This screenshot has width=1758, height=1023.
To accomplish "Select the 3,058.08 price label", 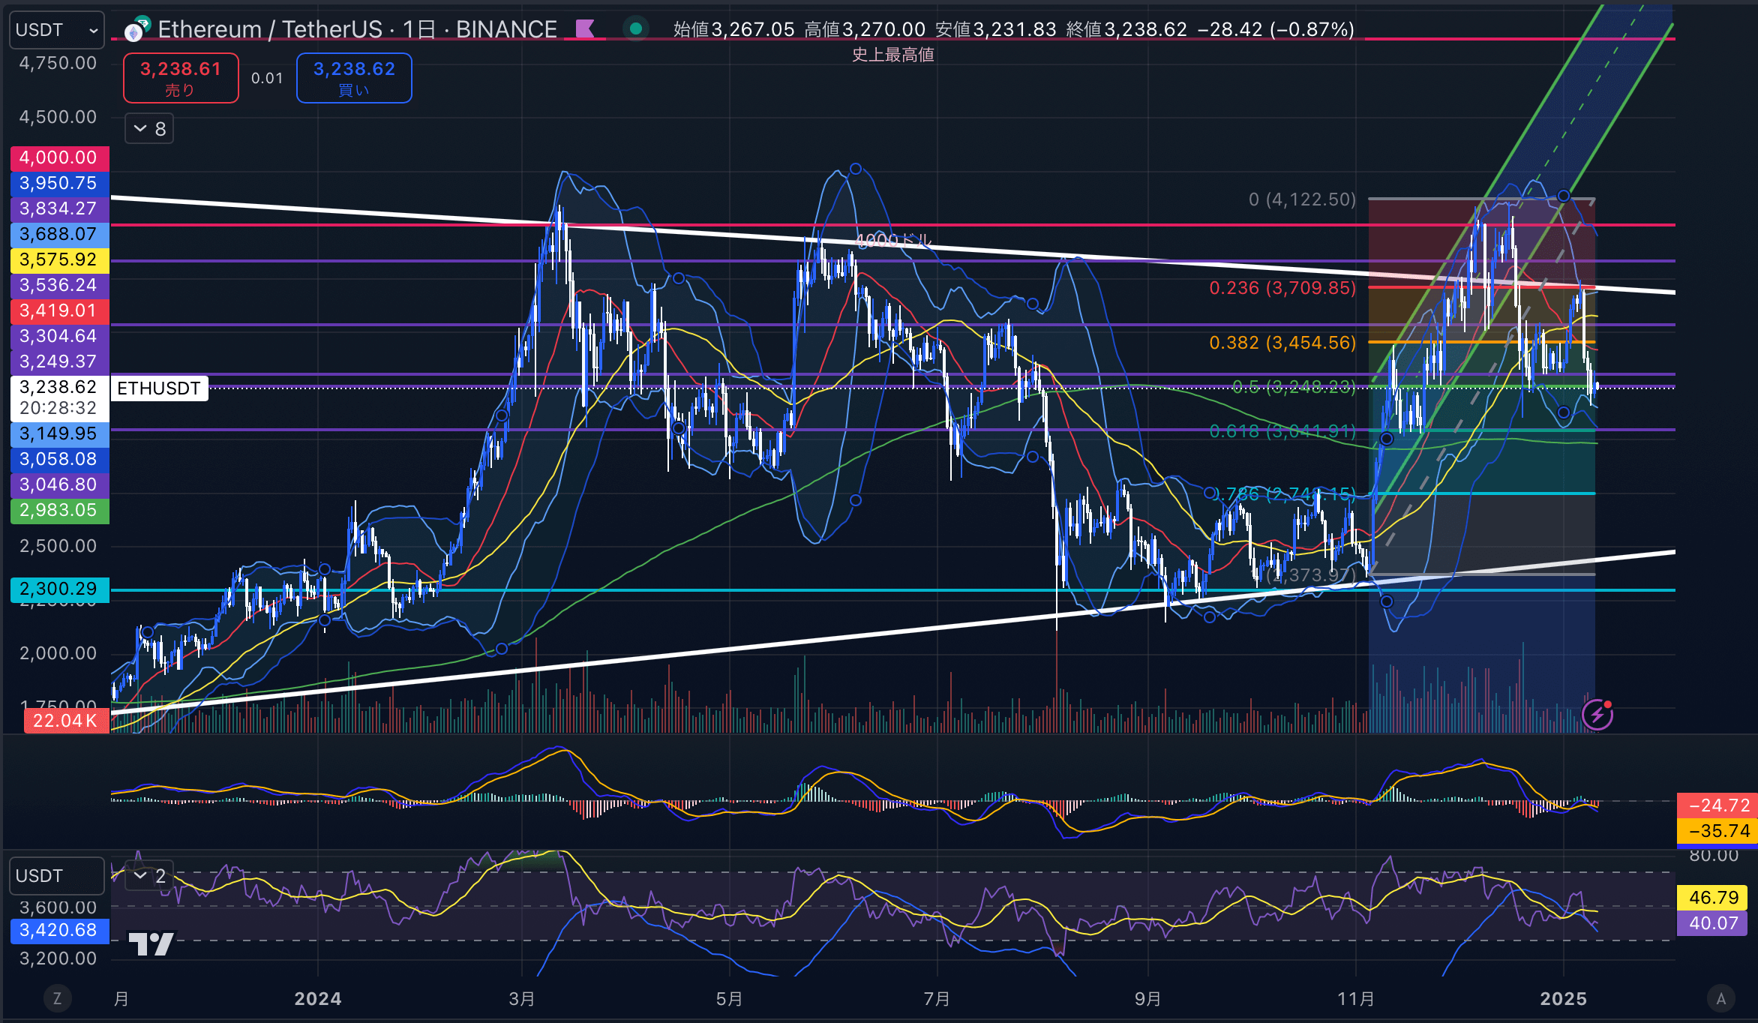I will tap(59, 459).
